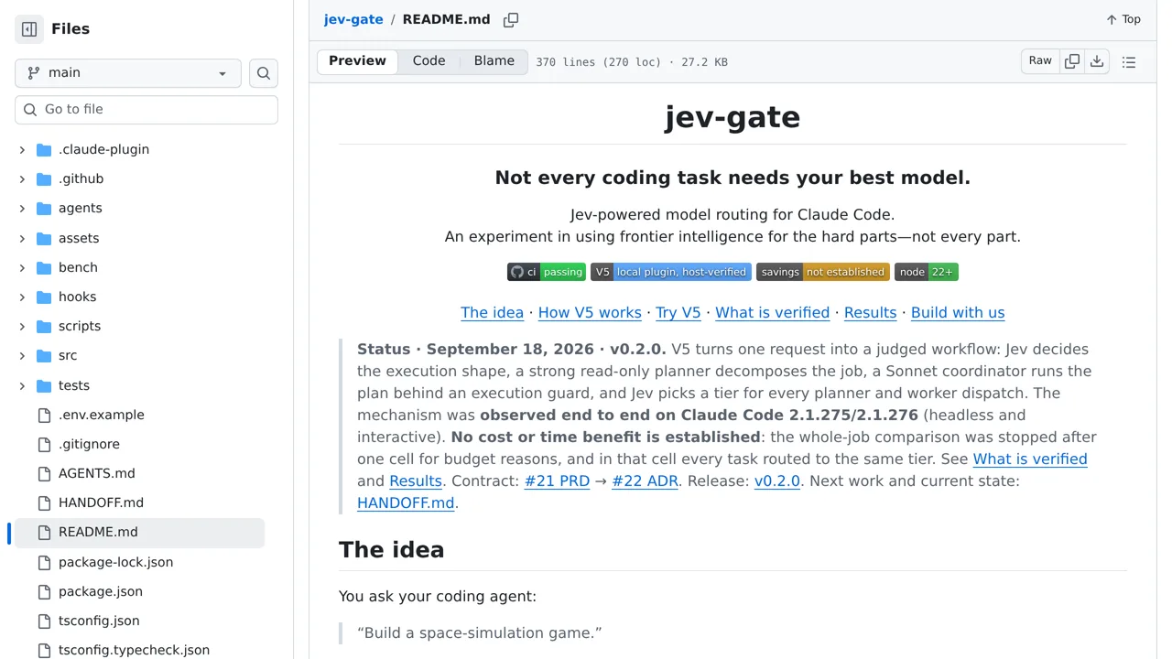Download the raw README file
Screen dimensions: 1172x659
[1097, 61]
